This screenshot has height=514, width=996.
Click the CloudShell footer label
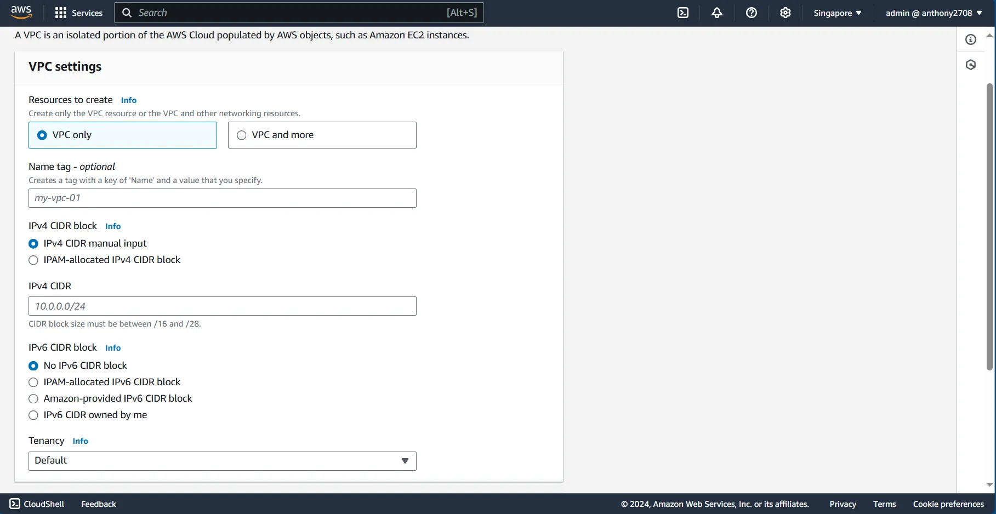pyautogui.click(x=44, y=504)
